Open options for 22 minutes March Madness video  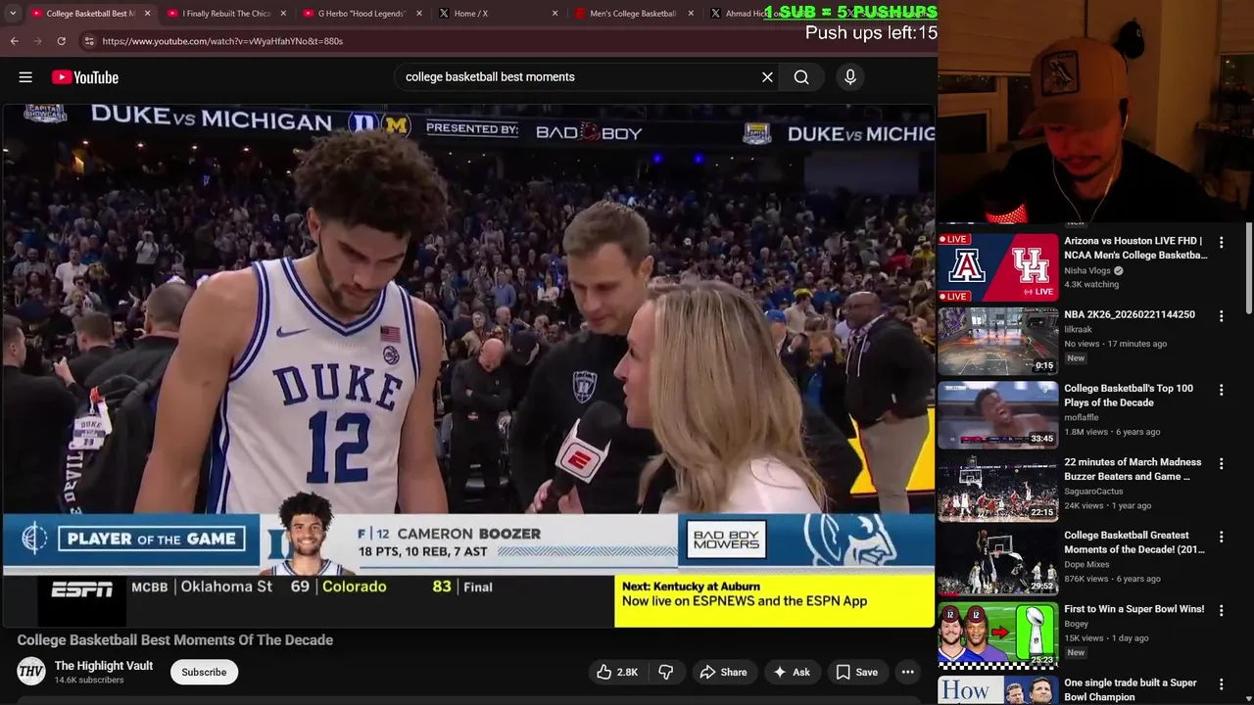tap(1221, 463)
